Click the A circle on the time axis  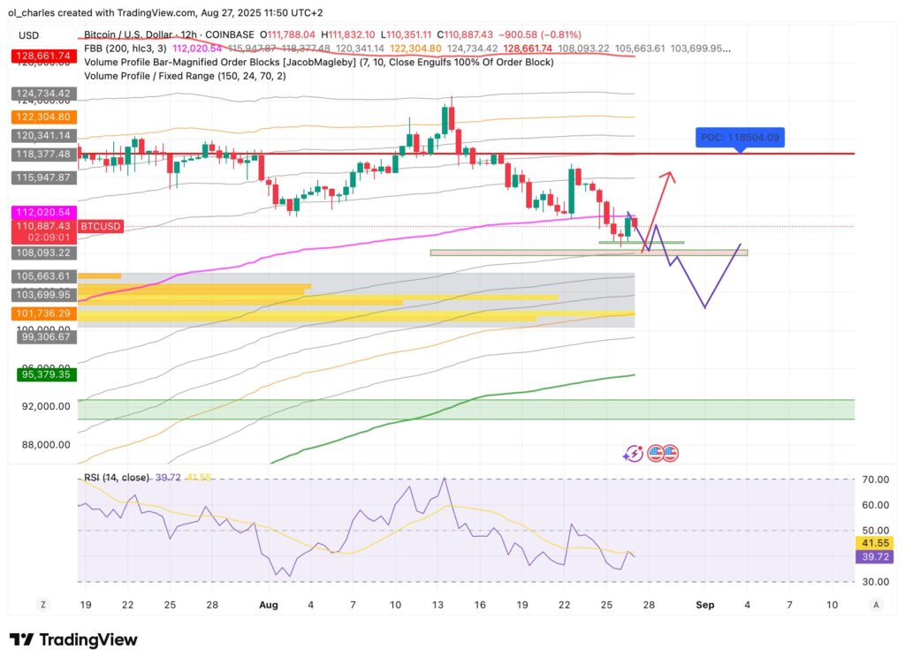876,605
